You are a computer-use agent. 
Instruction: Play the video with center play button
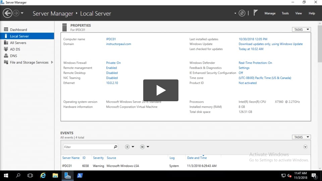161,90
